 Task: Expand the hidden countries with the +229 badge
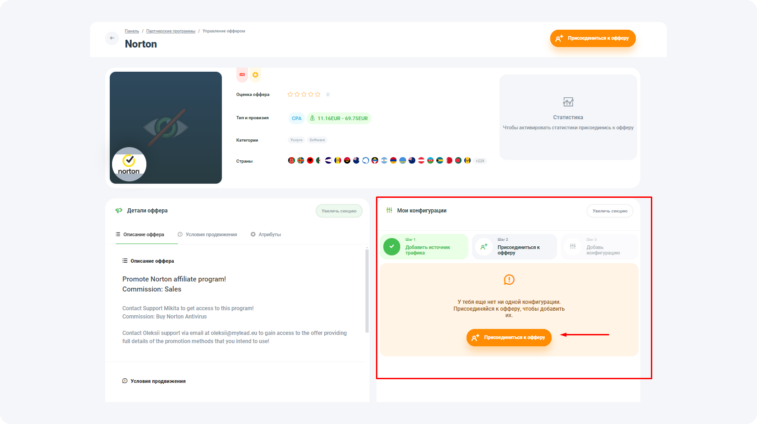479,160
